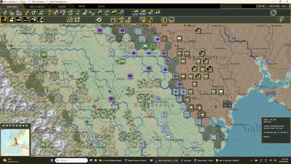Toggle the weather cloud overlay icon
The width and height of the screenshot is (291, 164).
click(x=106, y=13)
